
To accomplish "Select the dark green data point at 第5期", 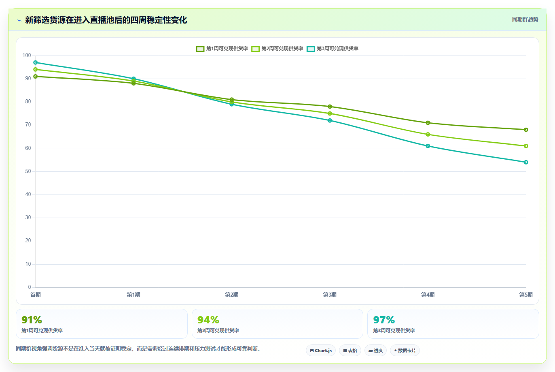I will point(526,130).
